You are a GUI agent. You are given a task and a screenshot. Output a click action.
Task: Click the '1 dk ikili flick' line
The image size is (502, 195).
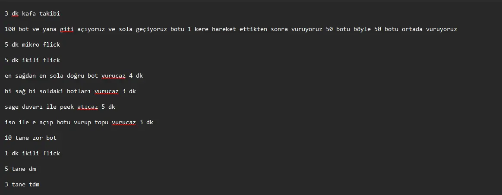(x=32, y=154)
